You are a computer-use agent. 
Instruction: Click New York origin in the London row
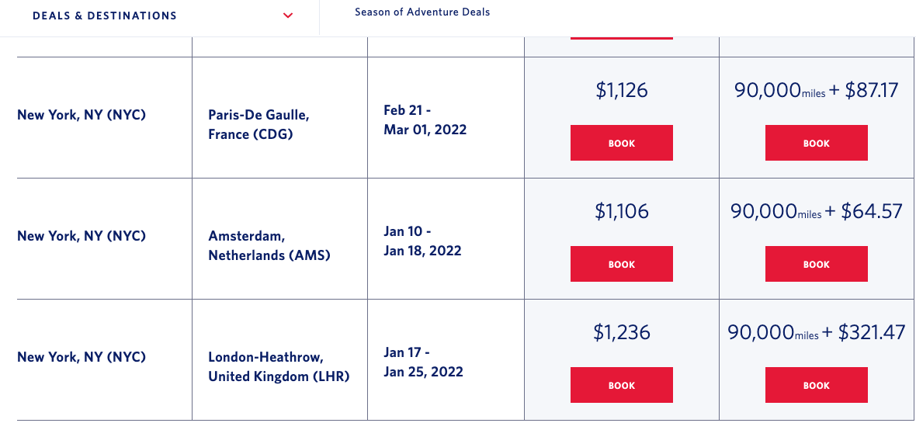point(82,357)
